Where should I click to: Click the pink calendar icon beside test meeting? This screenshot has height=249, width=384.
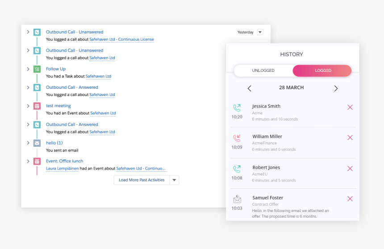pos(37,106)
